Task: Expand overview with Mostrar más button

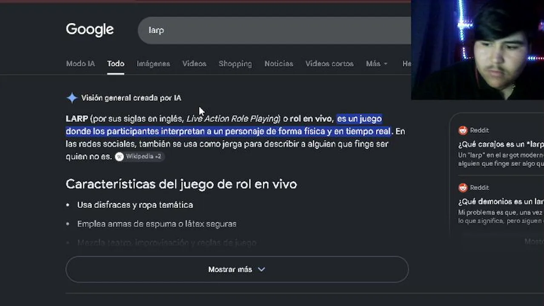Action: (237, 269)
